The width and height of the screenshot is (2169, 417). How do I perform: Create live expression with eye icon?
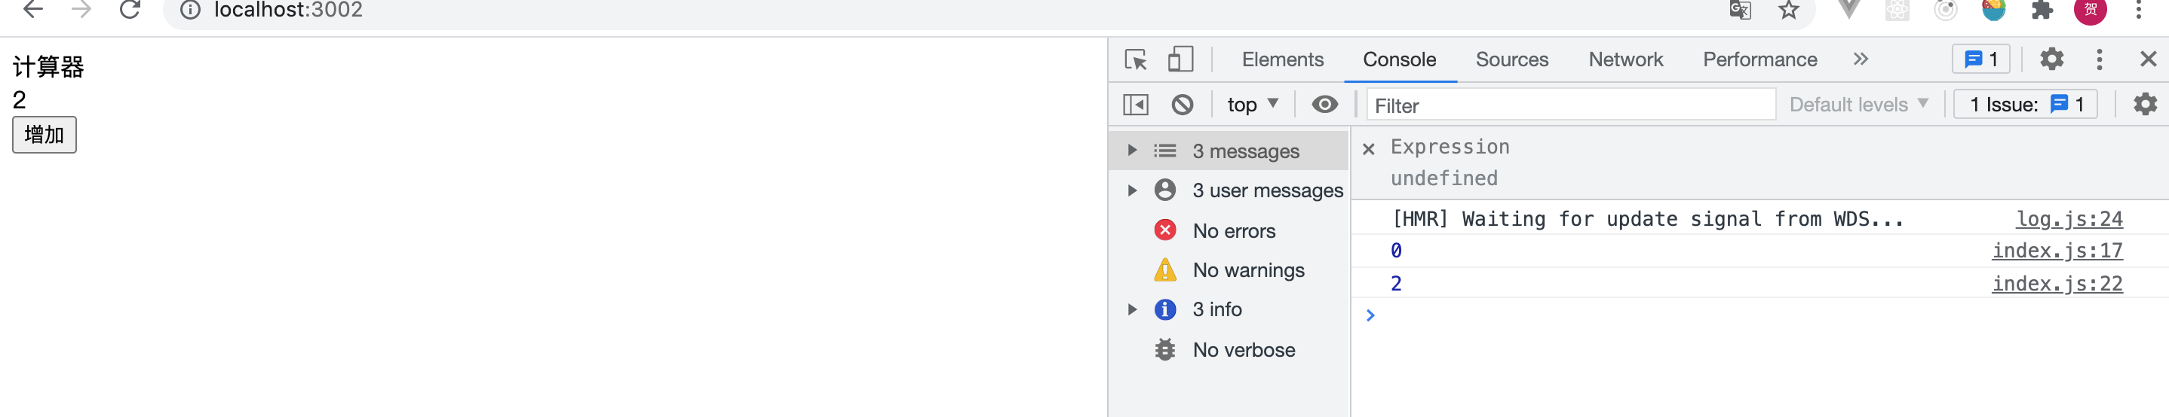coord(1324,104)
